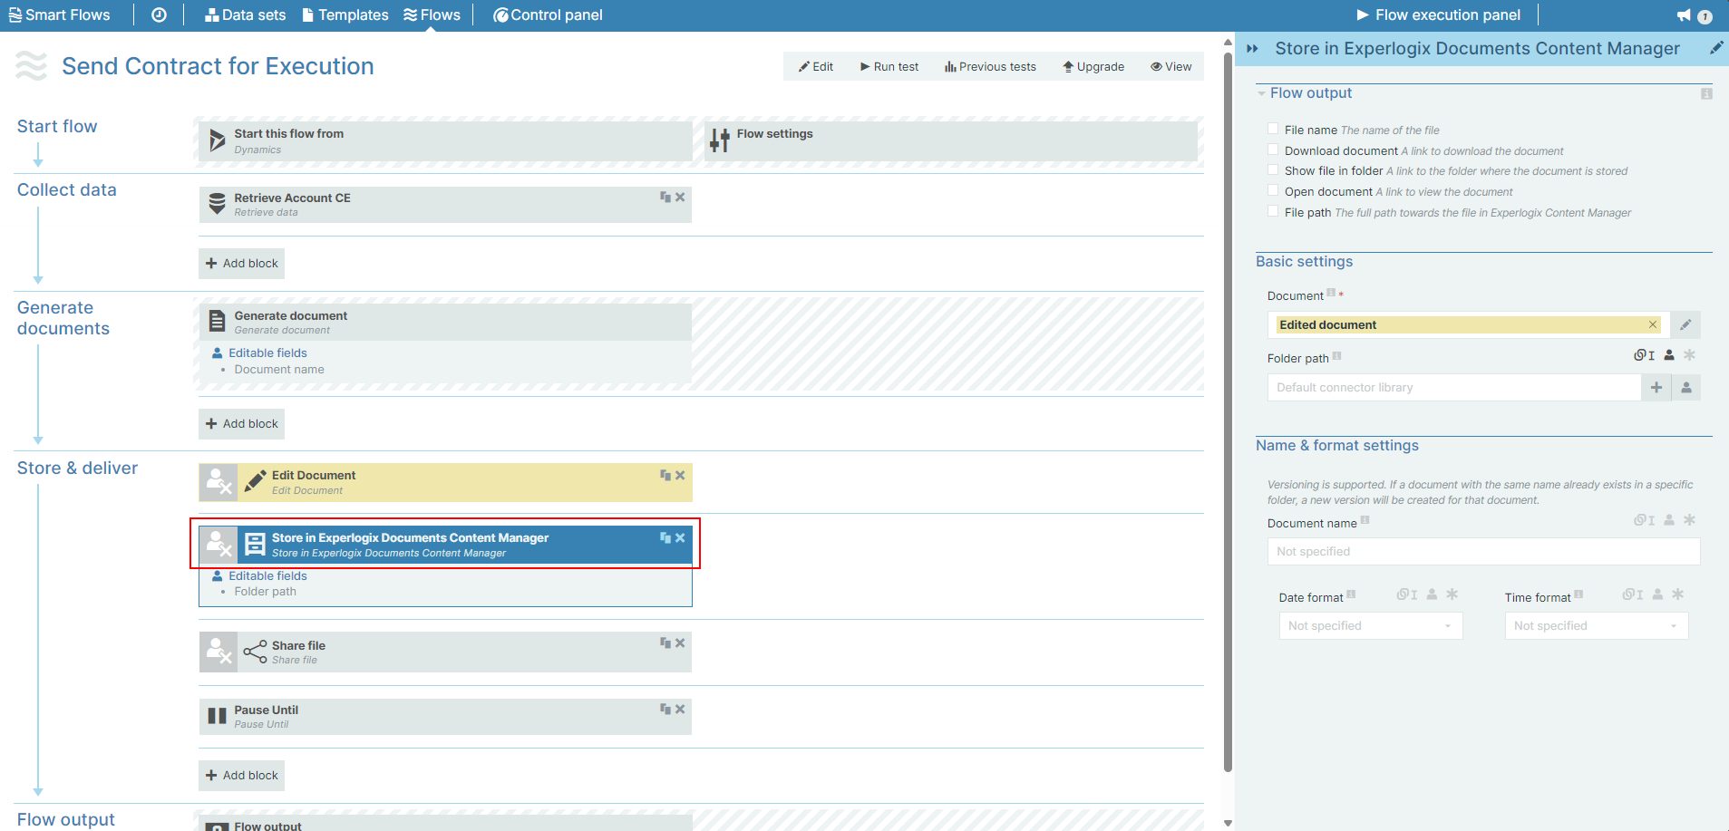Click the Flow output info icon
The width and height of the screenshot is (1729, 831).
tap(1706, 93)
